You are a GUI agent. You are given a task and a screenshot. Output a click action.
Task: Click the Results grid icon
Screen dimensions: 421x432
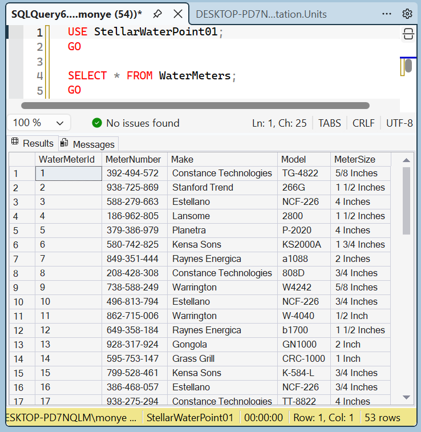[x=15, y=142]
